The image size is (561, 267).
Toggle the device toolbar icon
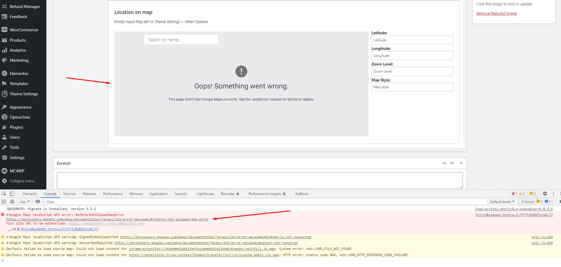(x=12, y=194)
